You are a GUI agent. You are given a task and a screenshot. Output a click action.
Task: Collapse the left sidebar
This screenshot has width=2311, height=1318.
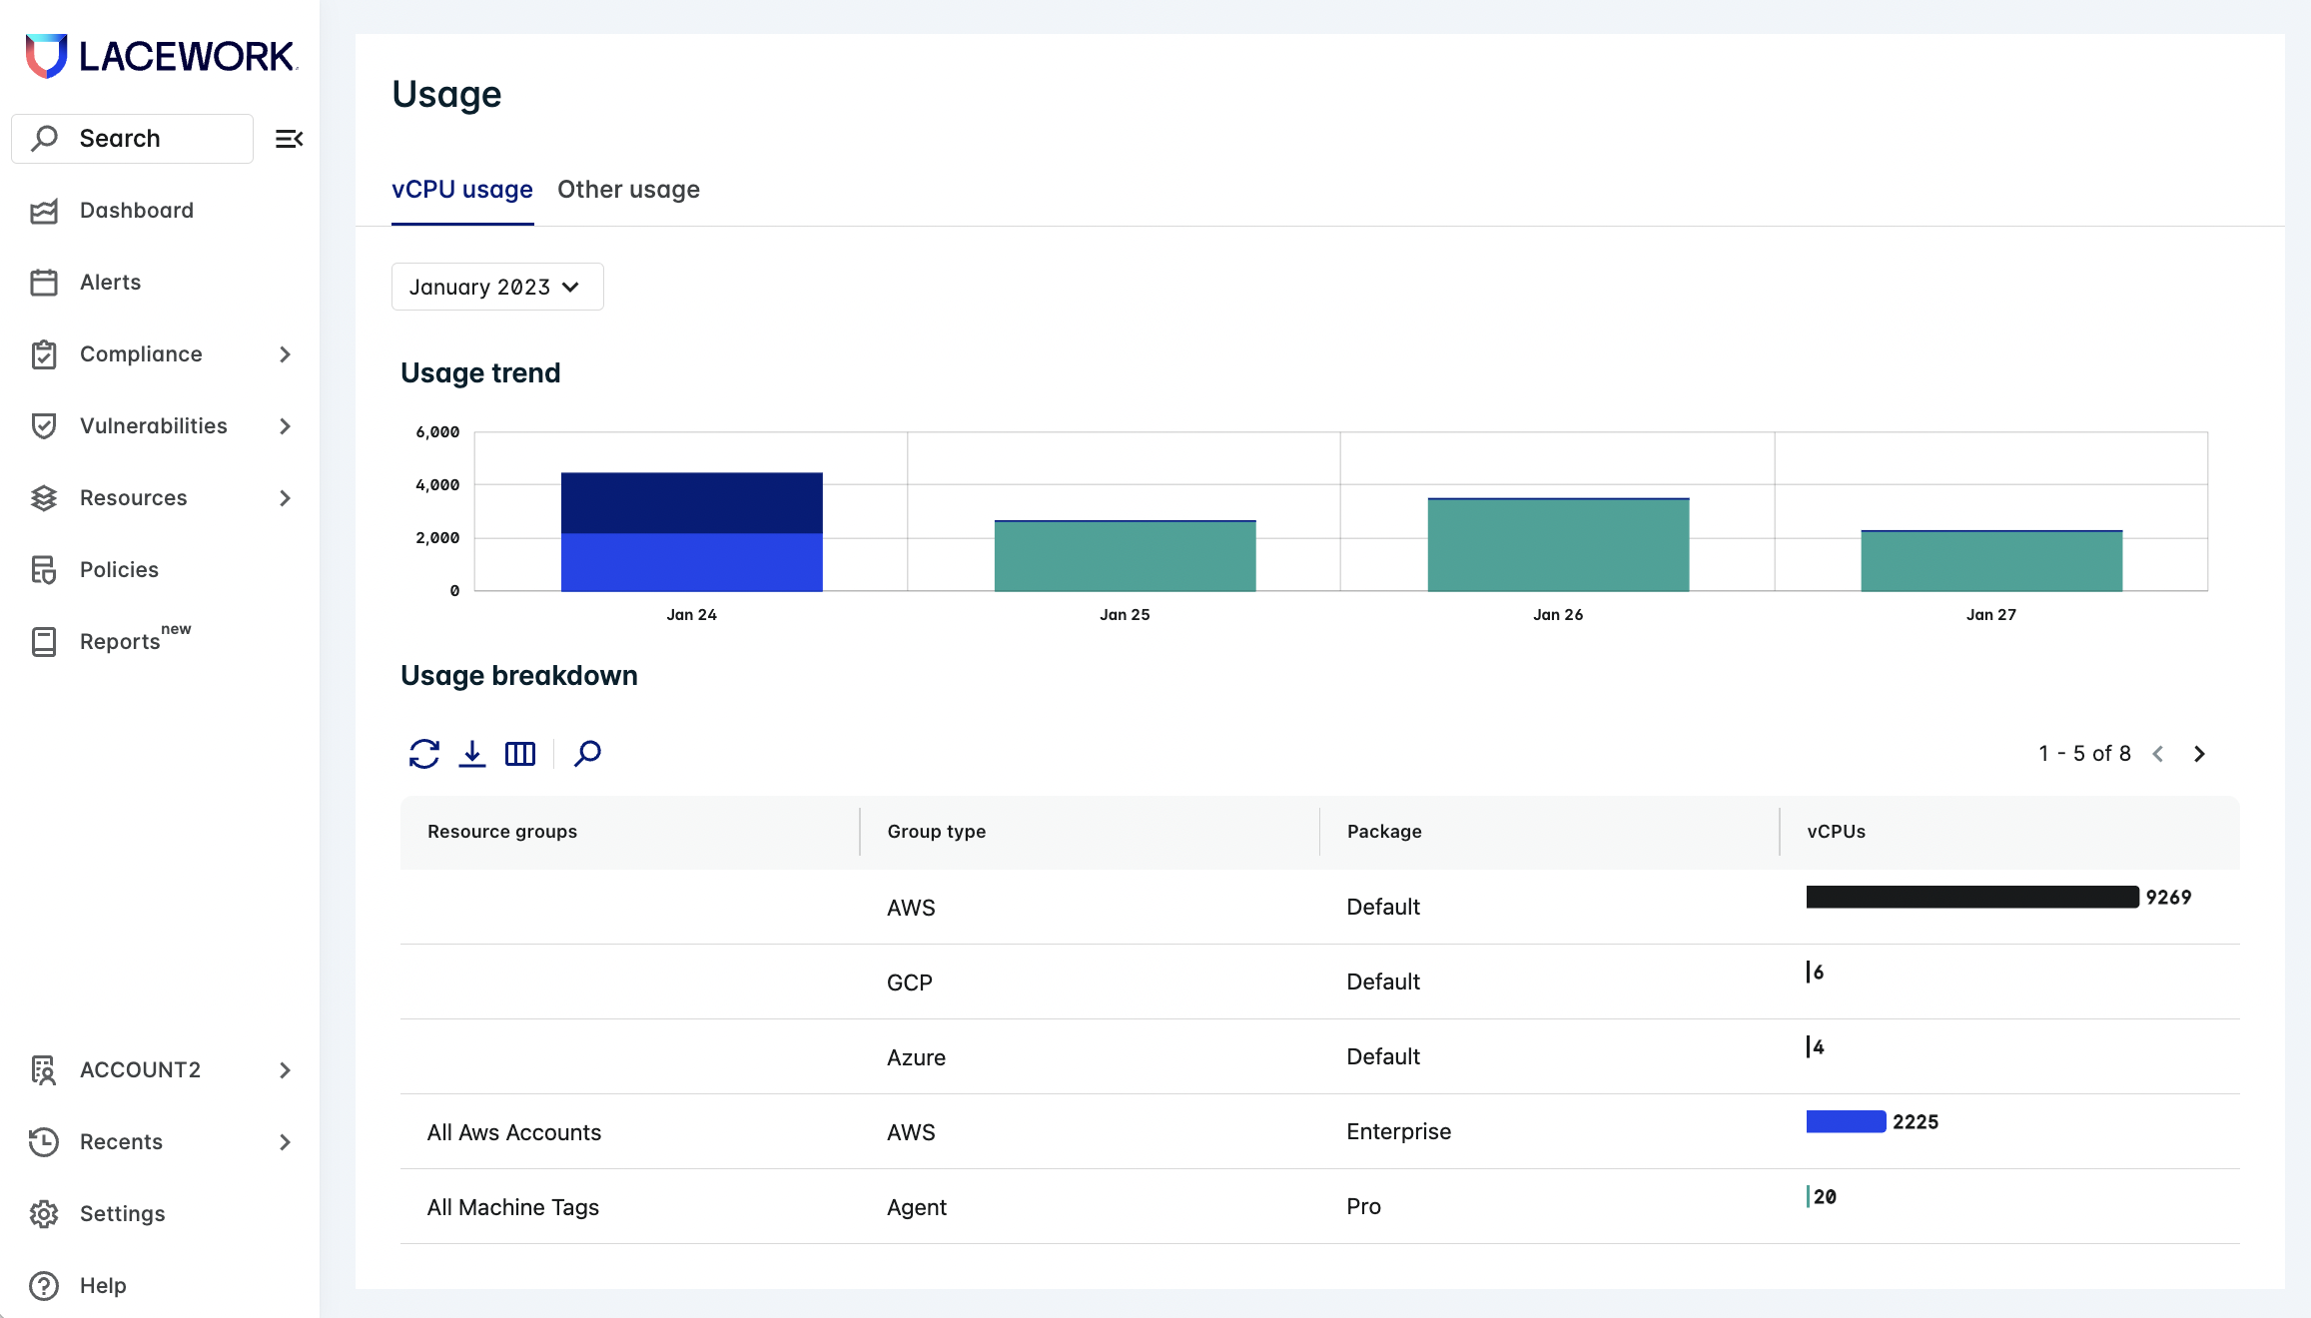point(289,138)
